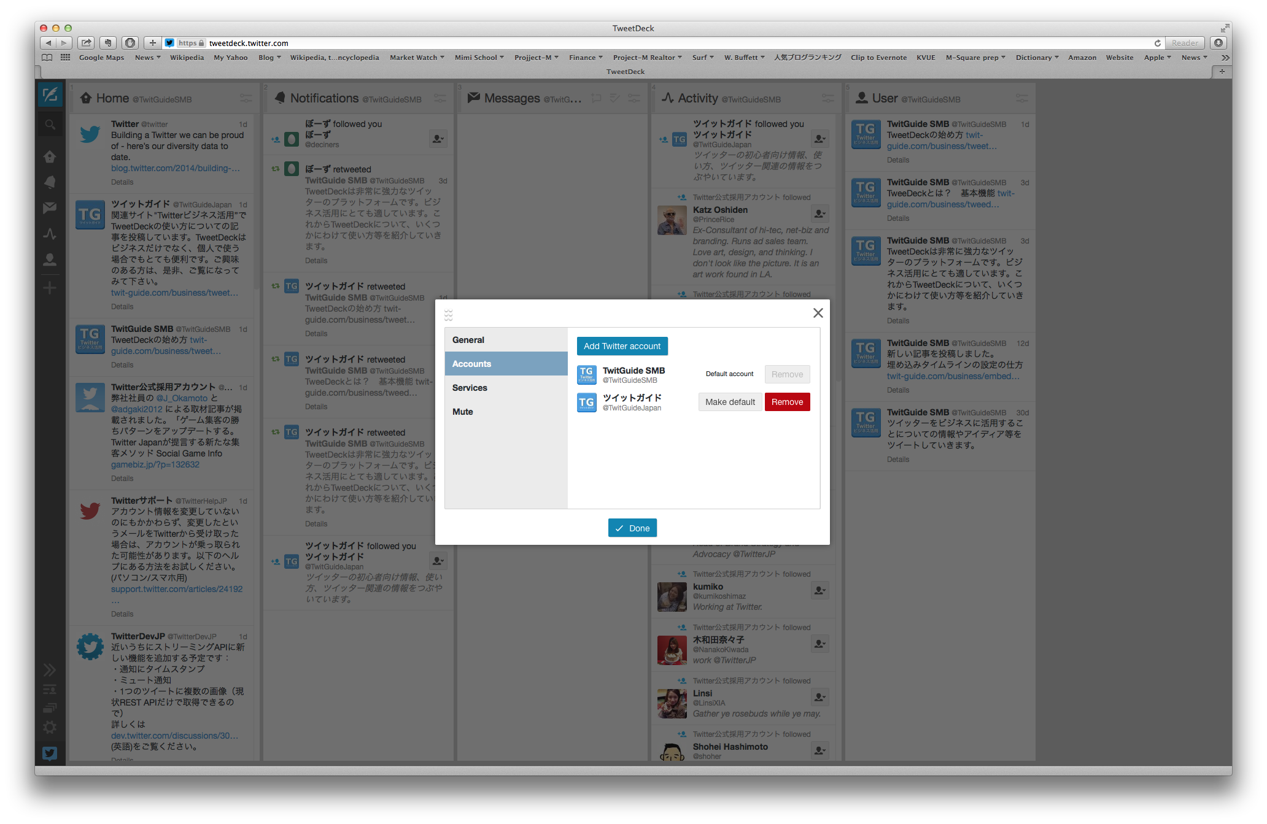Screen dimensions: 1267x824
Task: Click follow button beside ぼーず @deciners
Action: point(438,139)
